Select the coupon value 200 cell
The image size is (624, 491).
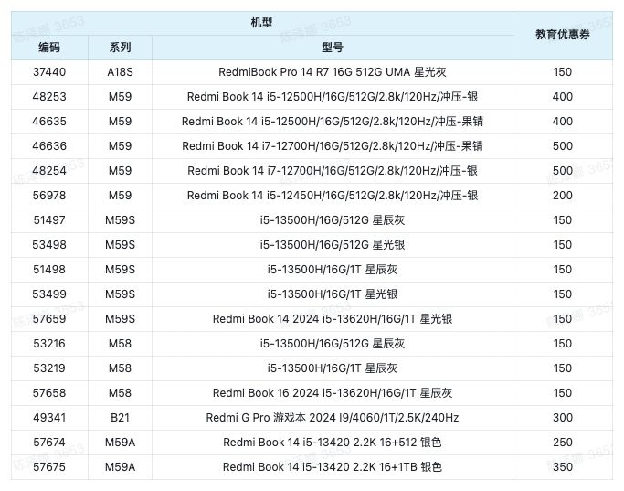point(562,195)
